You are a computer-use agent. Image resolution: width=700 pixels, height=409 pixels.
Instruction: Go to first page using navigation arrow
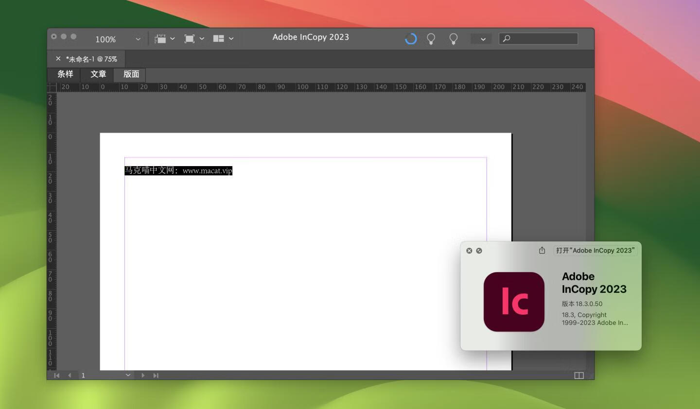click(x=57, y=375)
